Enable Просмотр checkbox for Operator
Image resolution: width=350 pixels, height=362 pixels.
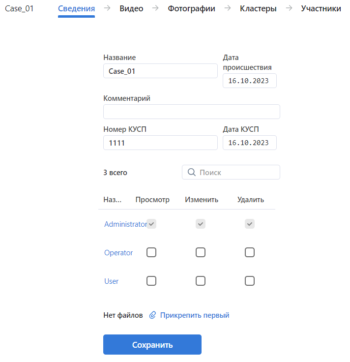[x=151, y=252]
